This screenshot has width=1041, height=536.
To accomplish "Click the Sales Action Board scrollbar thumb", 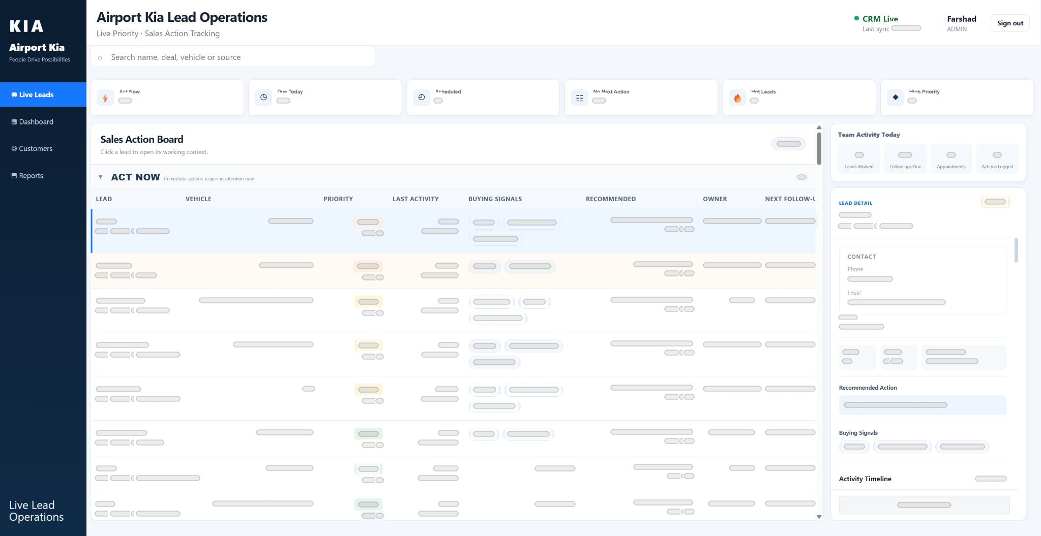I will point(819,148).
